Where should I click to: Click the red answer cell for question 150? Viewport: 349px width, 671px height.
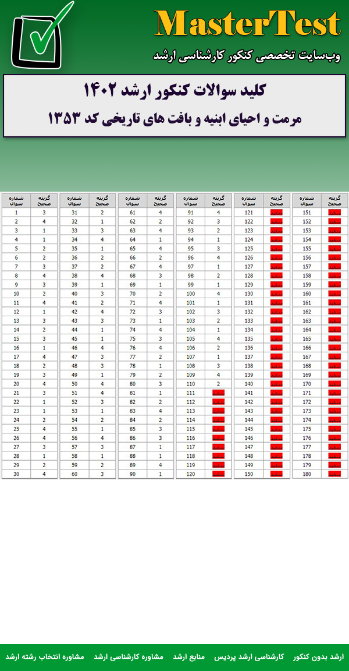(x=276, y=474)
